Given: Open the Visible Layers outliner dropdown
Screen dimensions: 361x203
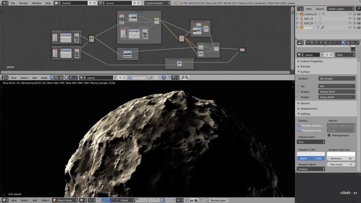Looking at the screenshot, I should tap(341, 9).
